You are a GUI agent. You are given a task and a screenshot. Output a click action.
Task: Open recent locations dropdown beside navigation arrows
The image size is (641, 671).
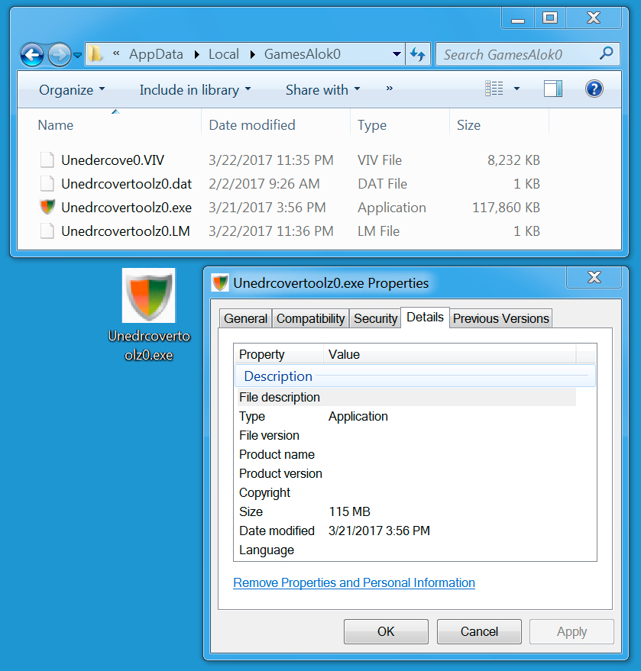(77, 55)
